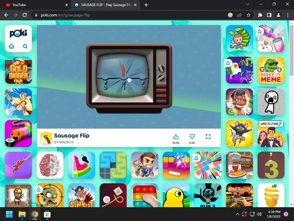The height and width of the screenshot is (221, 294).
Task: Bookmark this page with star icon
Action: (249, 15)
